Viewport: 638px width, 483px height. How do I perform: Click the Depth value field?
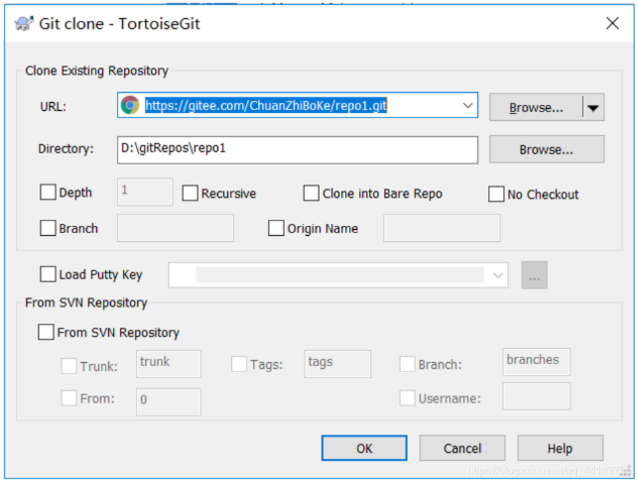pos(145,191)
